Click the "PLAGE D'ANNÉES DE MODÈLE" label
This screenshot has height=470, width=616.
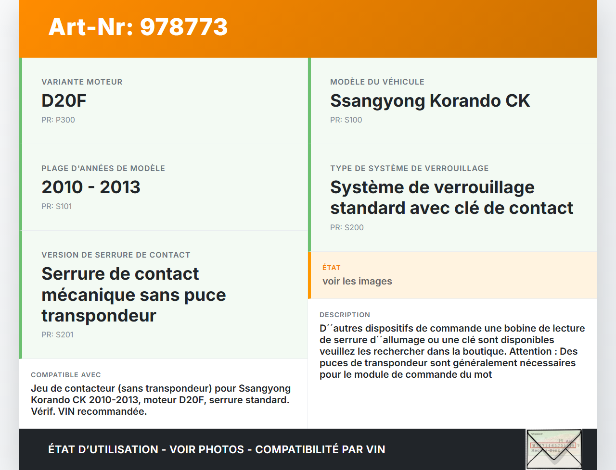point(103,168)
